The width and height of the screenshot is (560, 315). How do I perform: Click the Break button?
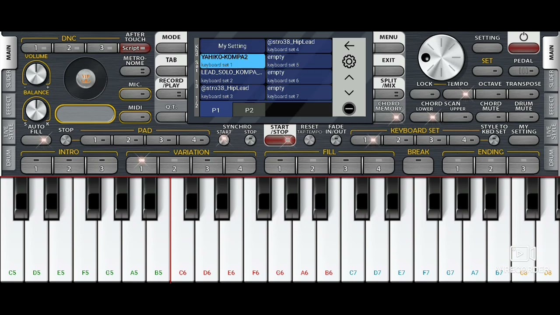coord(418,165)
